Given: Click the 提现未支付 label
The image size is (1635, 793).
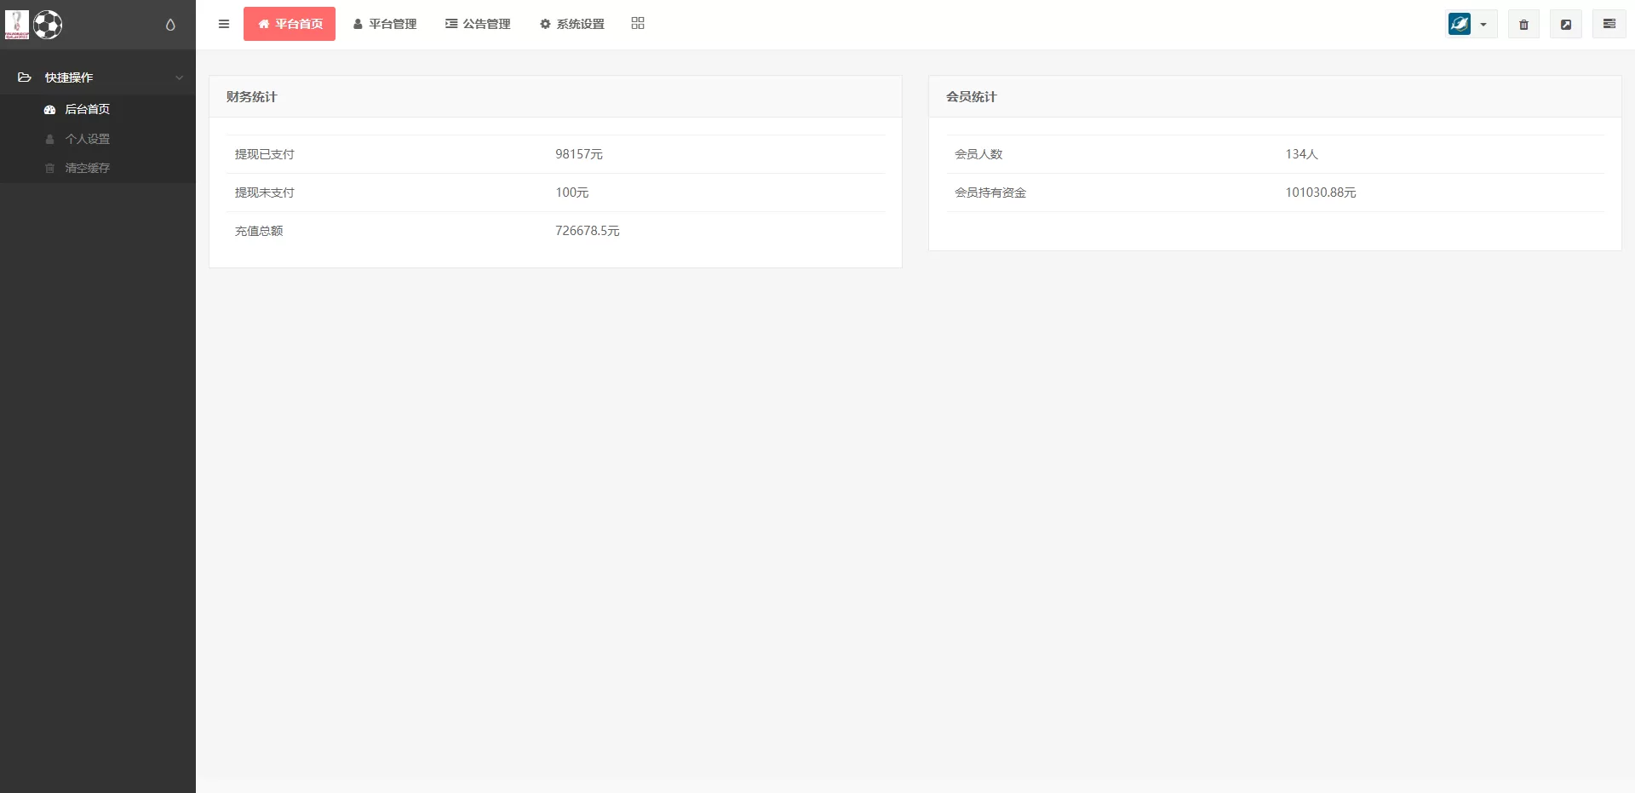Looking at the screenshot, I should [x=265, y=193].
